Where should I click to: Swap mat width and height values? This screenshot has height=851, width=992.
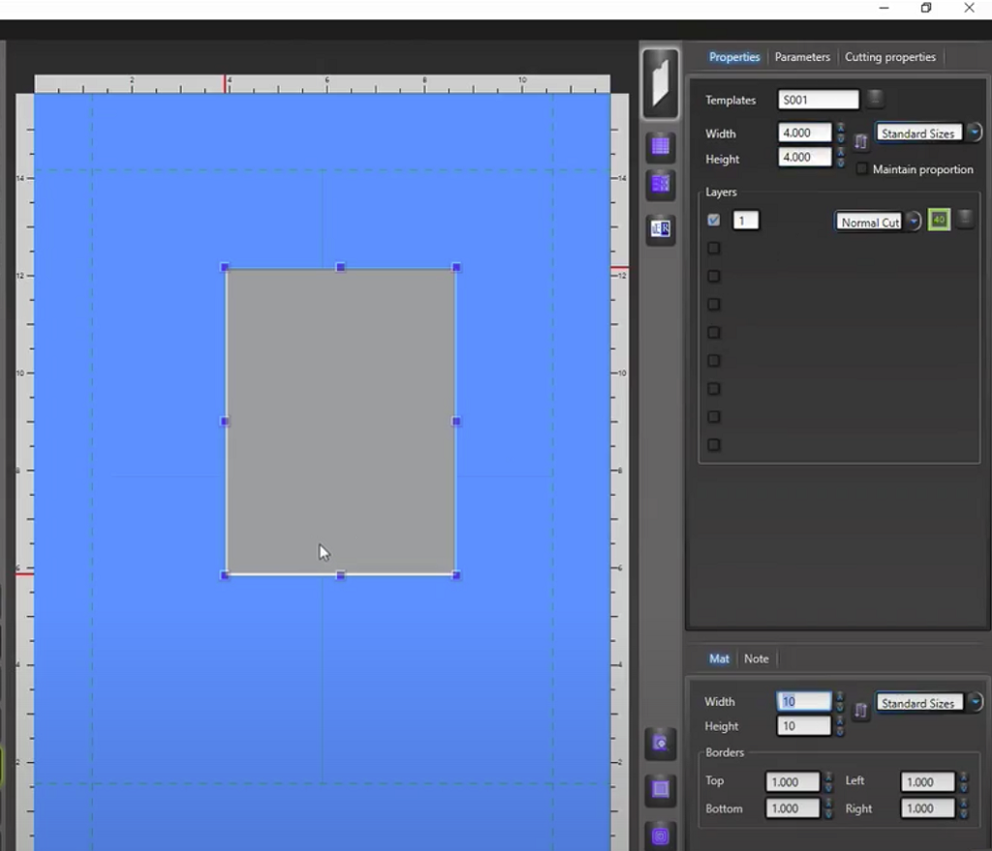click(861, 712)
